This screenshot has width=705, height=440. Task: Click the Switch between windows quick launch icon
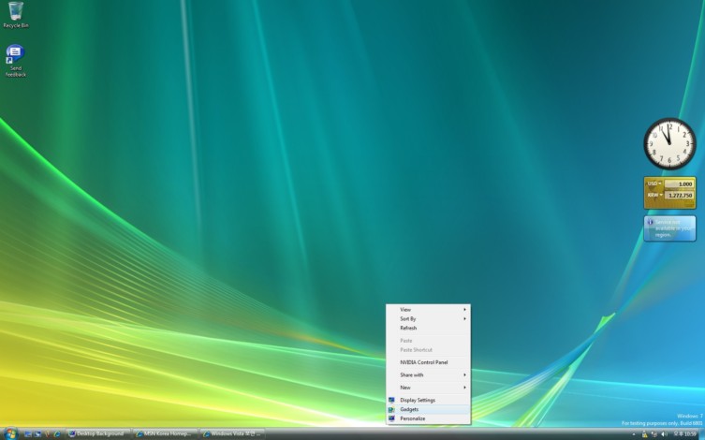coord(37,434)
